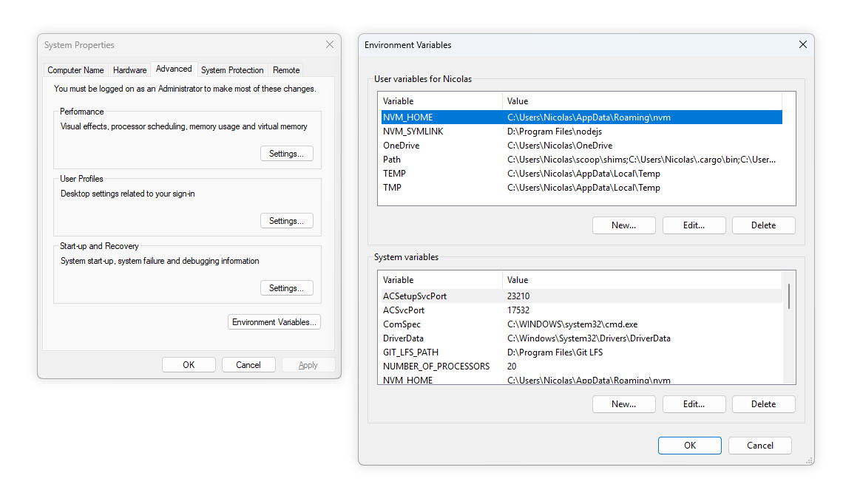Open User Profiles Settings
This screenshot has width=860, height=501.
(286, 221)
